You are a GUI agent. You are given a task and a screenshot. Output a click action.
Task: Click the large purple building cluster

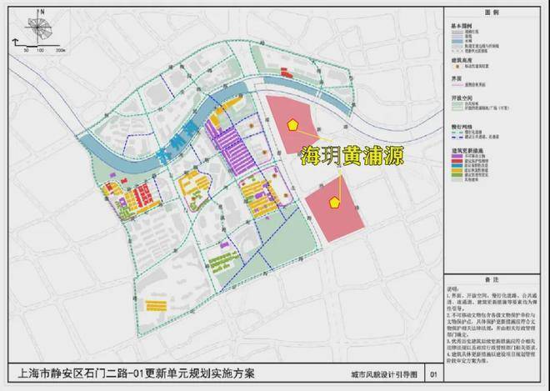pos(232,148)
